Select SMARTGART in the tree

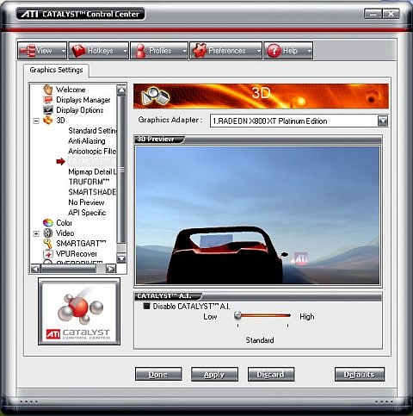81,244
